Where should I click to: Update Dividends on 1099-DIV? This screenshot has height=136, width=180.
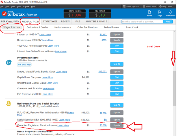tap(117, 40)
